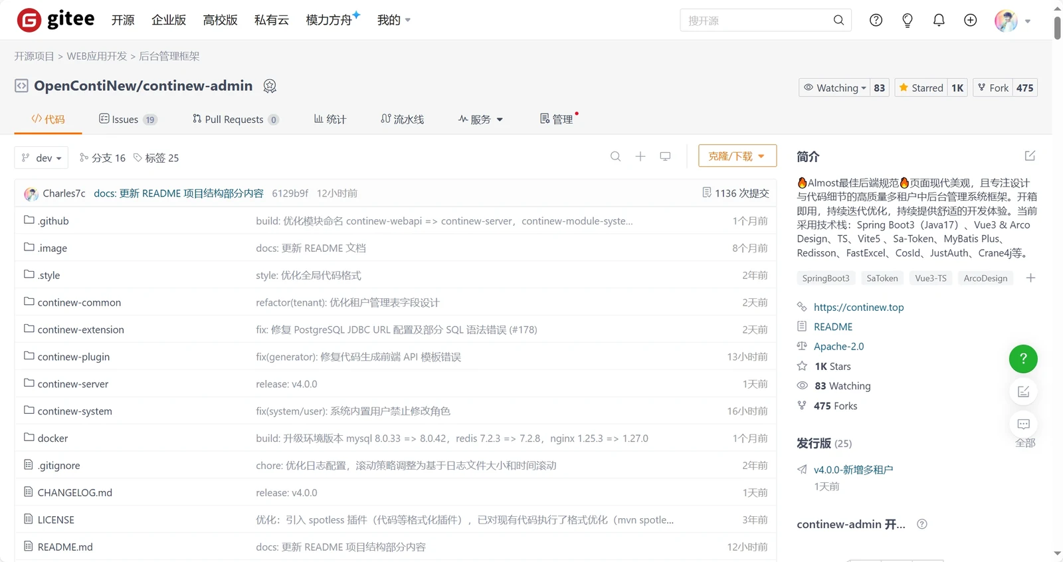
Task: Click the badge icon beside repository name
Action: point(270,86)
